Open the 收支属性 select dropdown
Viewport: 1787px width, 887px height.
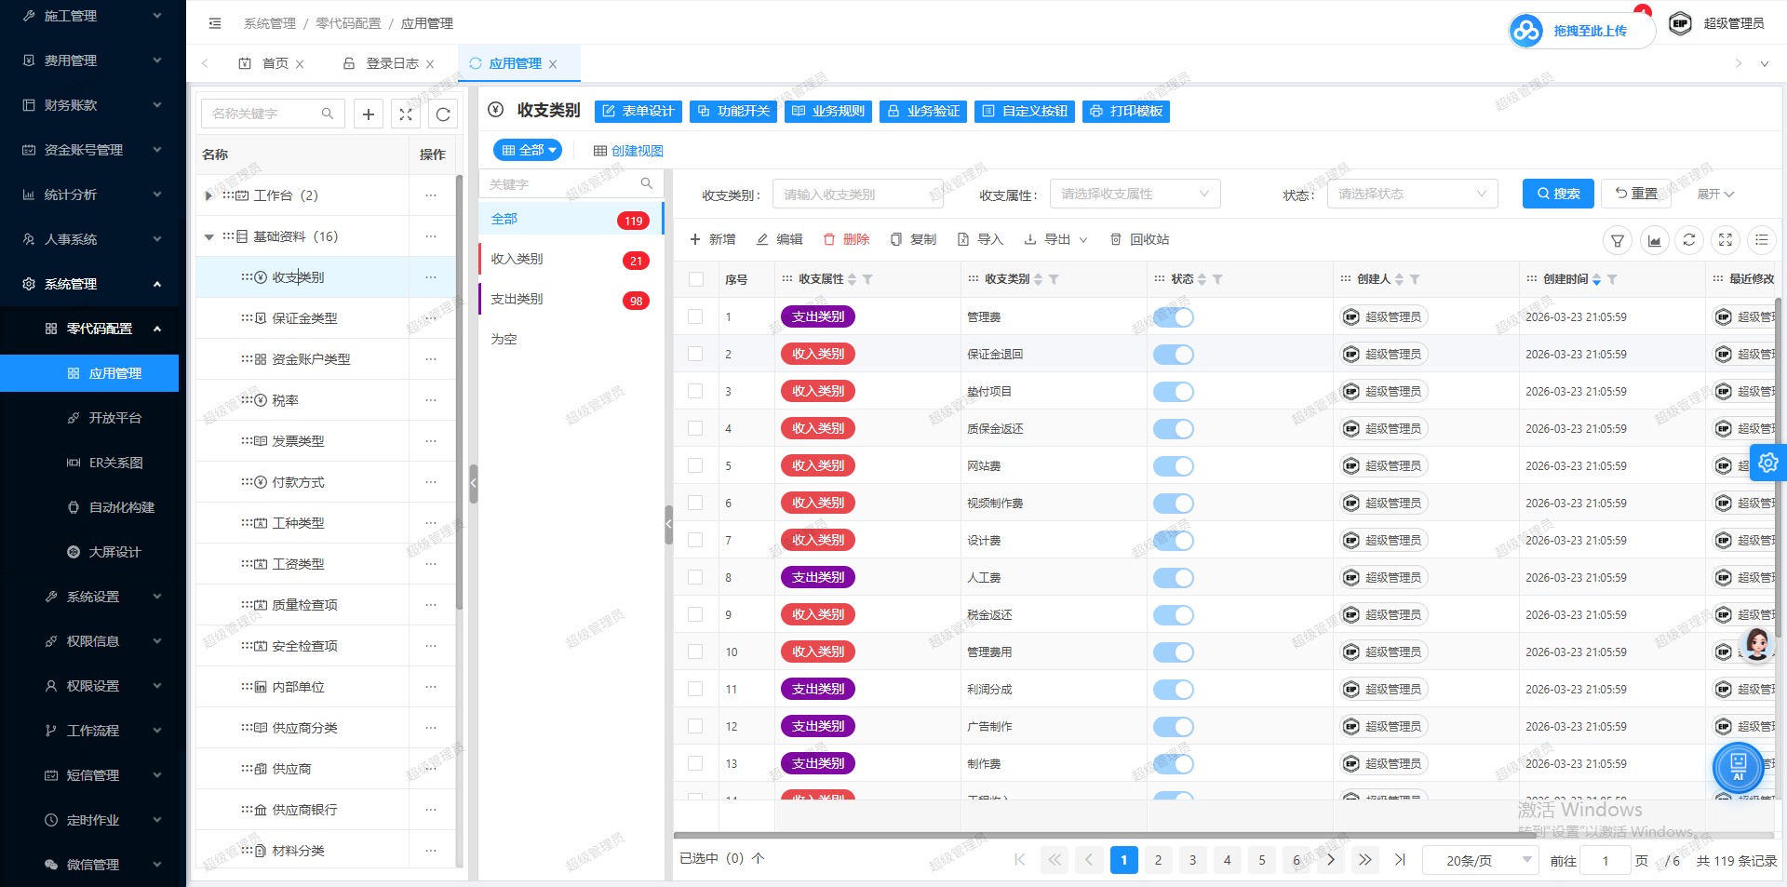click(x=1135, y=194)
